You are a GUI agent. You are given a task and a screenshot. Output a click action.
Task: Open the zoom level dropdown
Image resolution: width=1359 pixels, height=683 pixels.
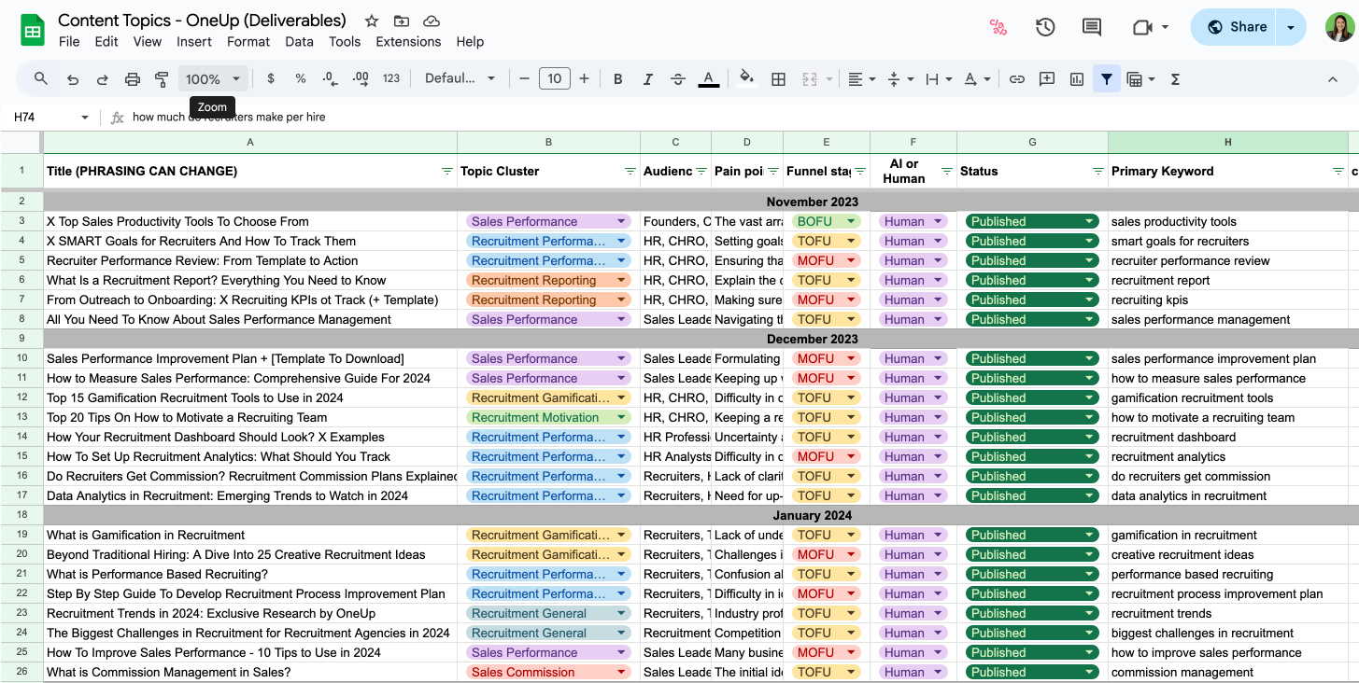(214, 79)
